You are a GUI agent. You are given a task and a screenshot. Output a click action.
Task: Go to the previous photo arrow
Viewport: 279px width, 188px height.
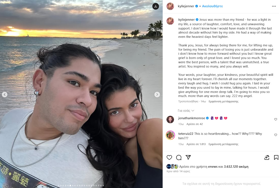pos(5,94)
